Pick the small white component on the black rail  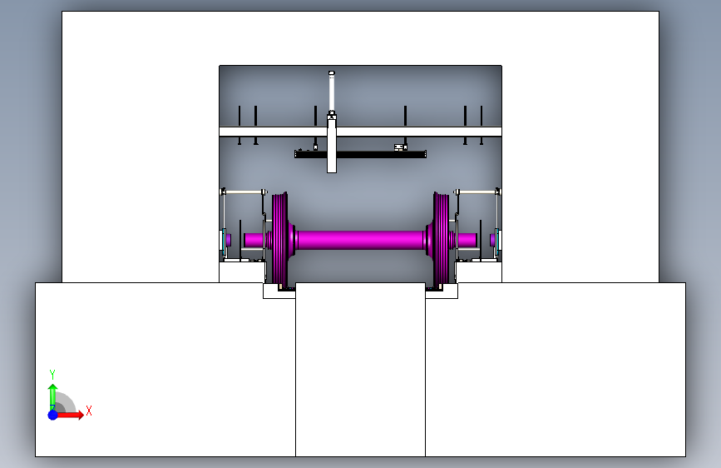(400, 147)
